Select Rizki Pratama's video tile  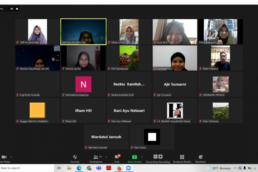221,58
